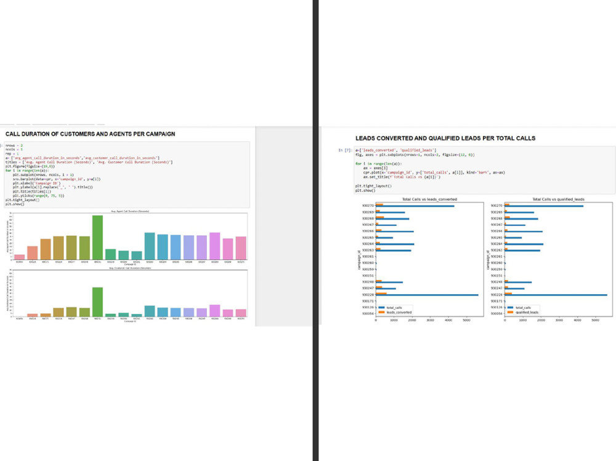The image size is (616, 461).
Task: Click the 'qualified_leads' legend entry
Action: tap(527, 313)
